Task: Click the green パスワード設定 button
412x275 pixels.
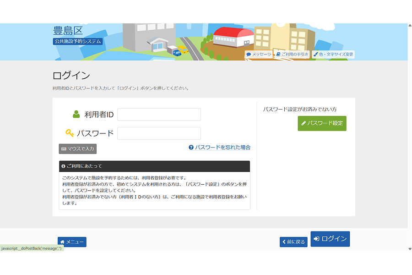Action: point(322,123)
